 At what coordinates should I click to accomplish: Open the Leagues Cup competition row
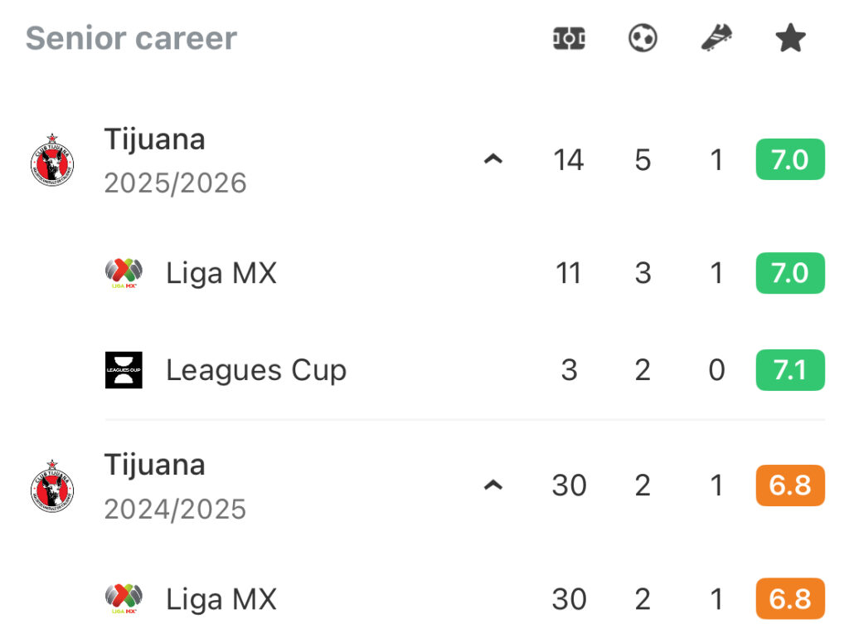pyautogui.click(x=255, y=370)
